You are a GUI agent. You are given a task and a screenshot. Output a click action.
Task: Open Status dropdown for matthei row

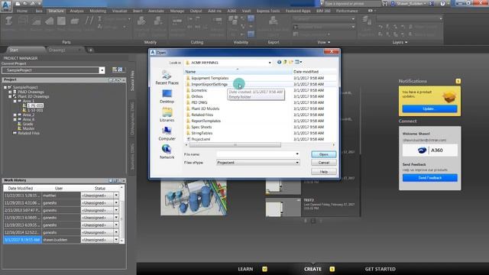[116, 196]
